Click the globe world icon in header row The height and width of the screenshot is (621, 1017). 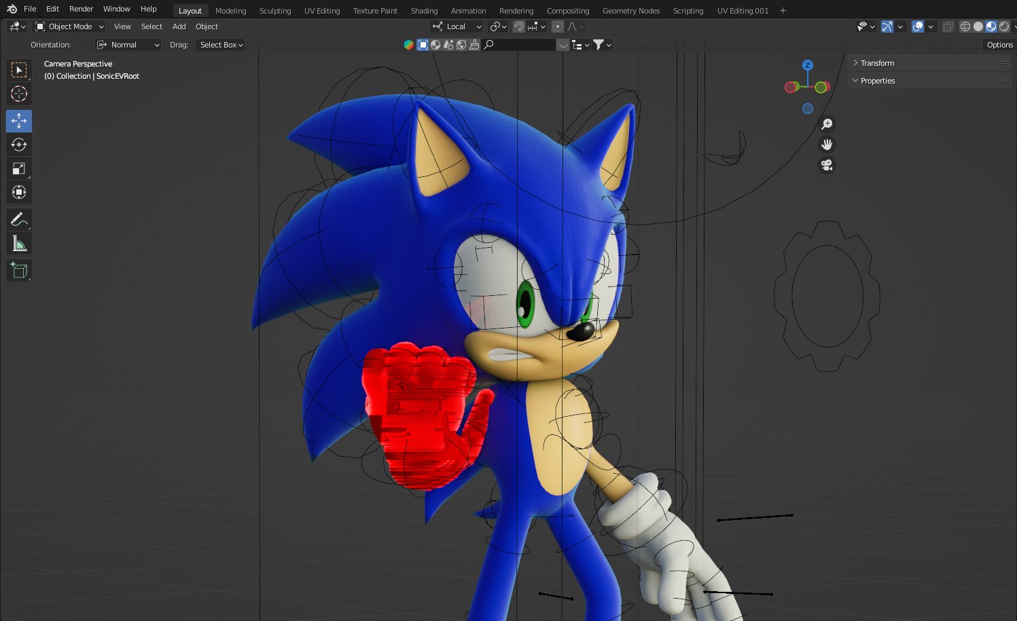(461, 45)
